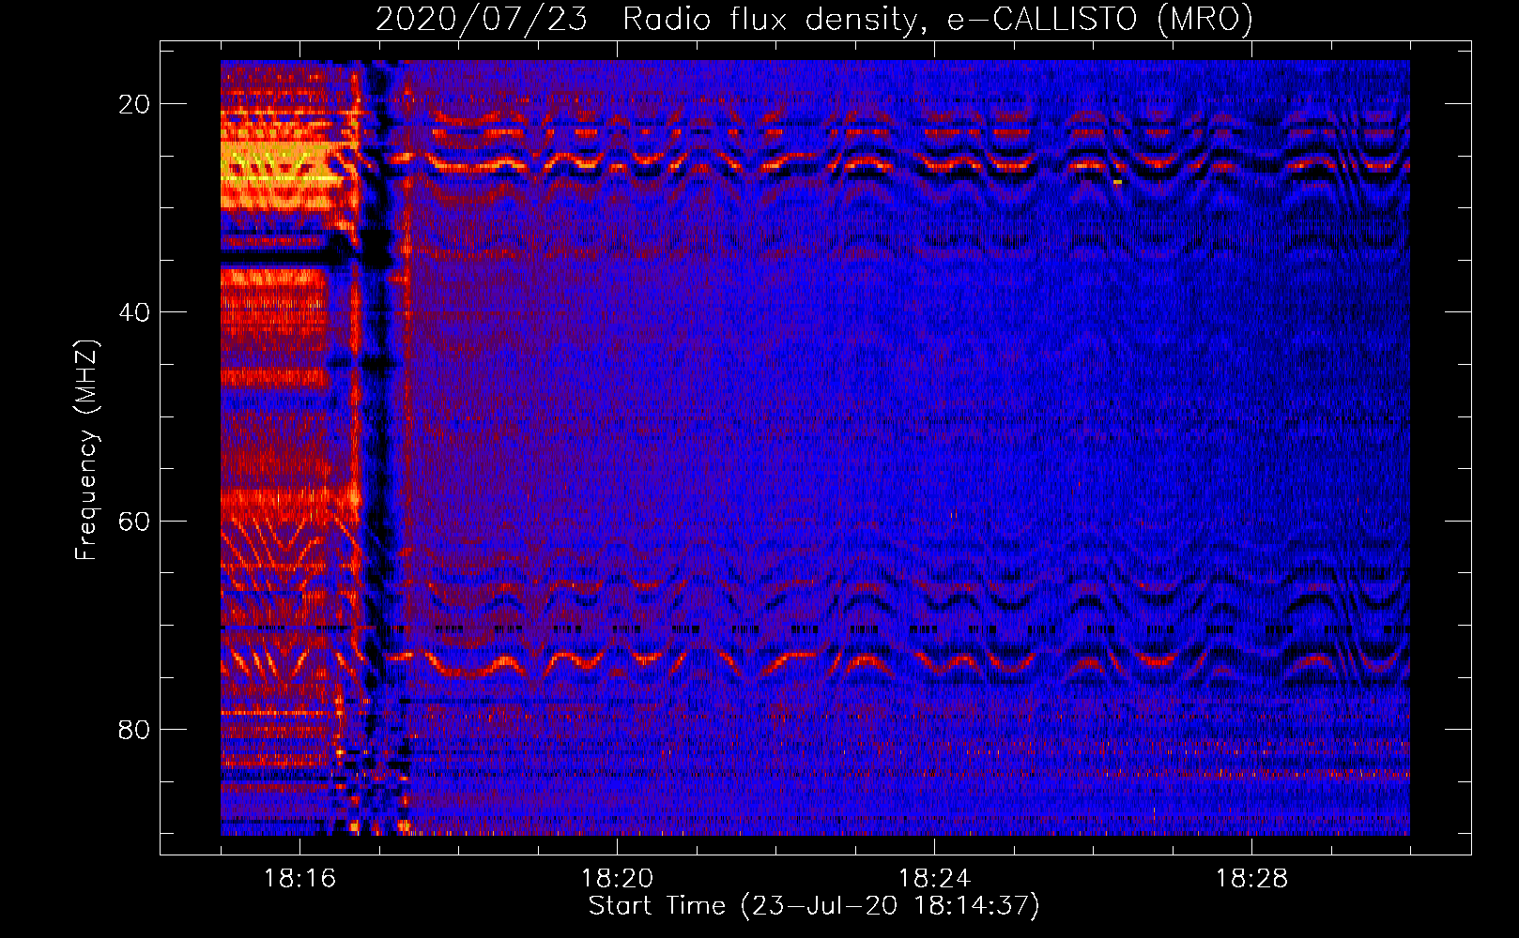Click the 80 MHz frequency tick label
The width and height of the screenshot is (1519, 938).
pyautogui.click(x=134, y=729)
